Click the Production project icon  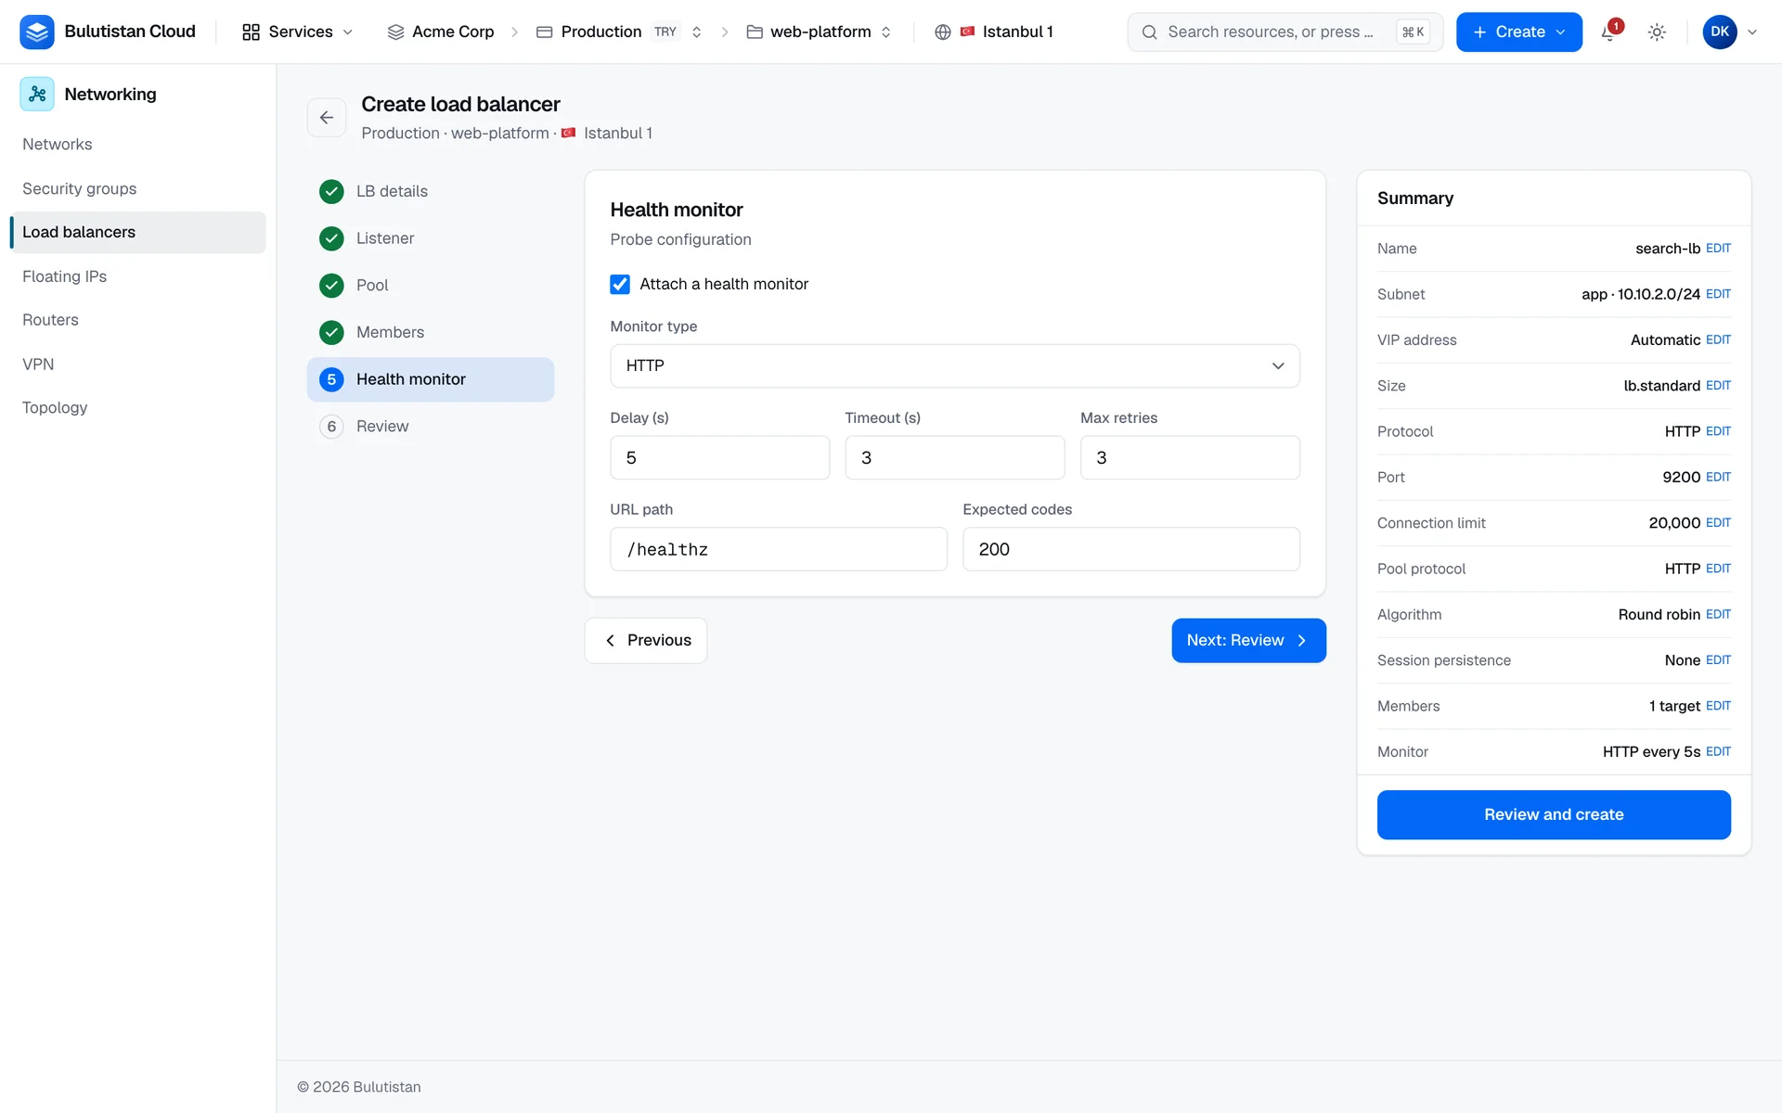pos(545,32)
